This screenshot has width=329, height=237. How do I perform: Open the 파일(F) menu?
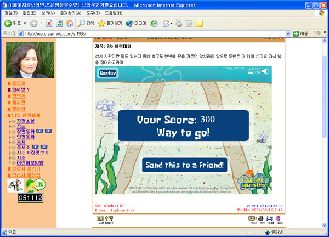(11, 13)
